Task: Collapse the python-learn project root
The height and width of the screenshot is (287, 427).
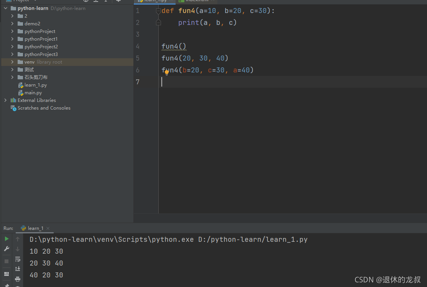Action: pos(5,8)
